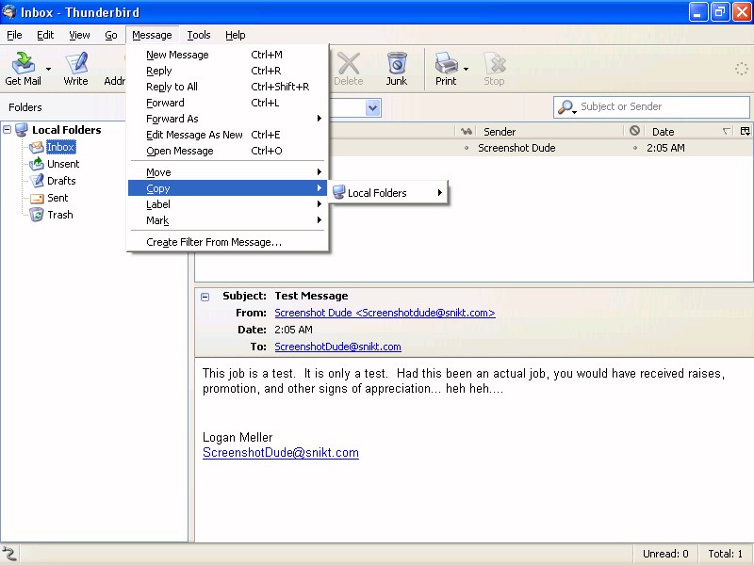Toggle read status dot beside Screenshot Dude
Image resolution: width=754 pixels, height=565 pixels.
(466, 148)
